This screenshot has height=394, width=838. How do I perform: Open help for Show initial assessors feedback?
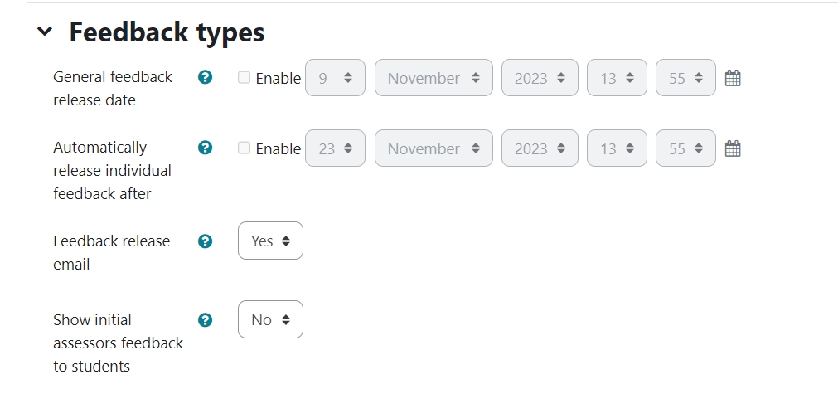click(x=206, y=320)
